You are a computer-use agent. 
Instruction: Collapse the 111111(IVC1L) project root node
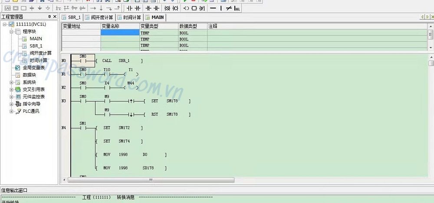[x=5, y=24]
